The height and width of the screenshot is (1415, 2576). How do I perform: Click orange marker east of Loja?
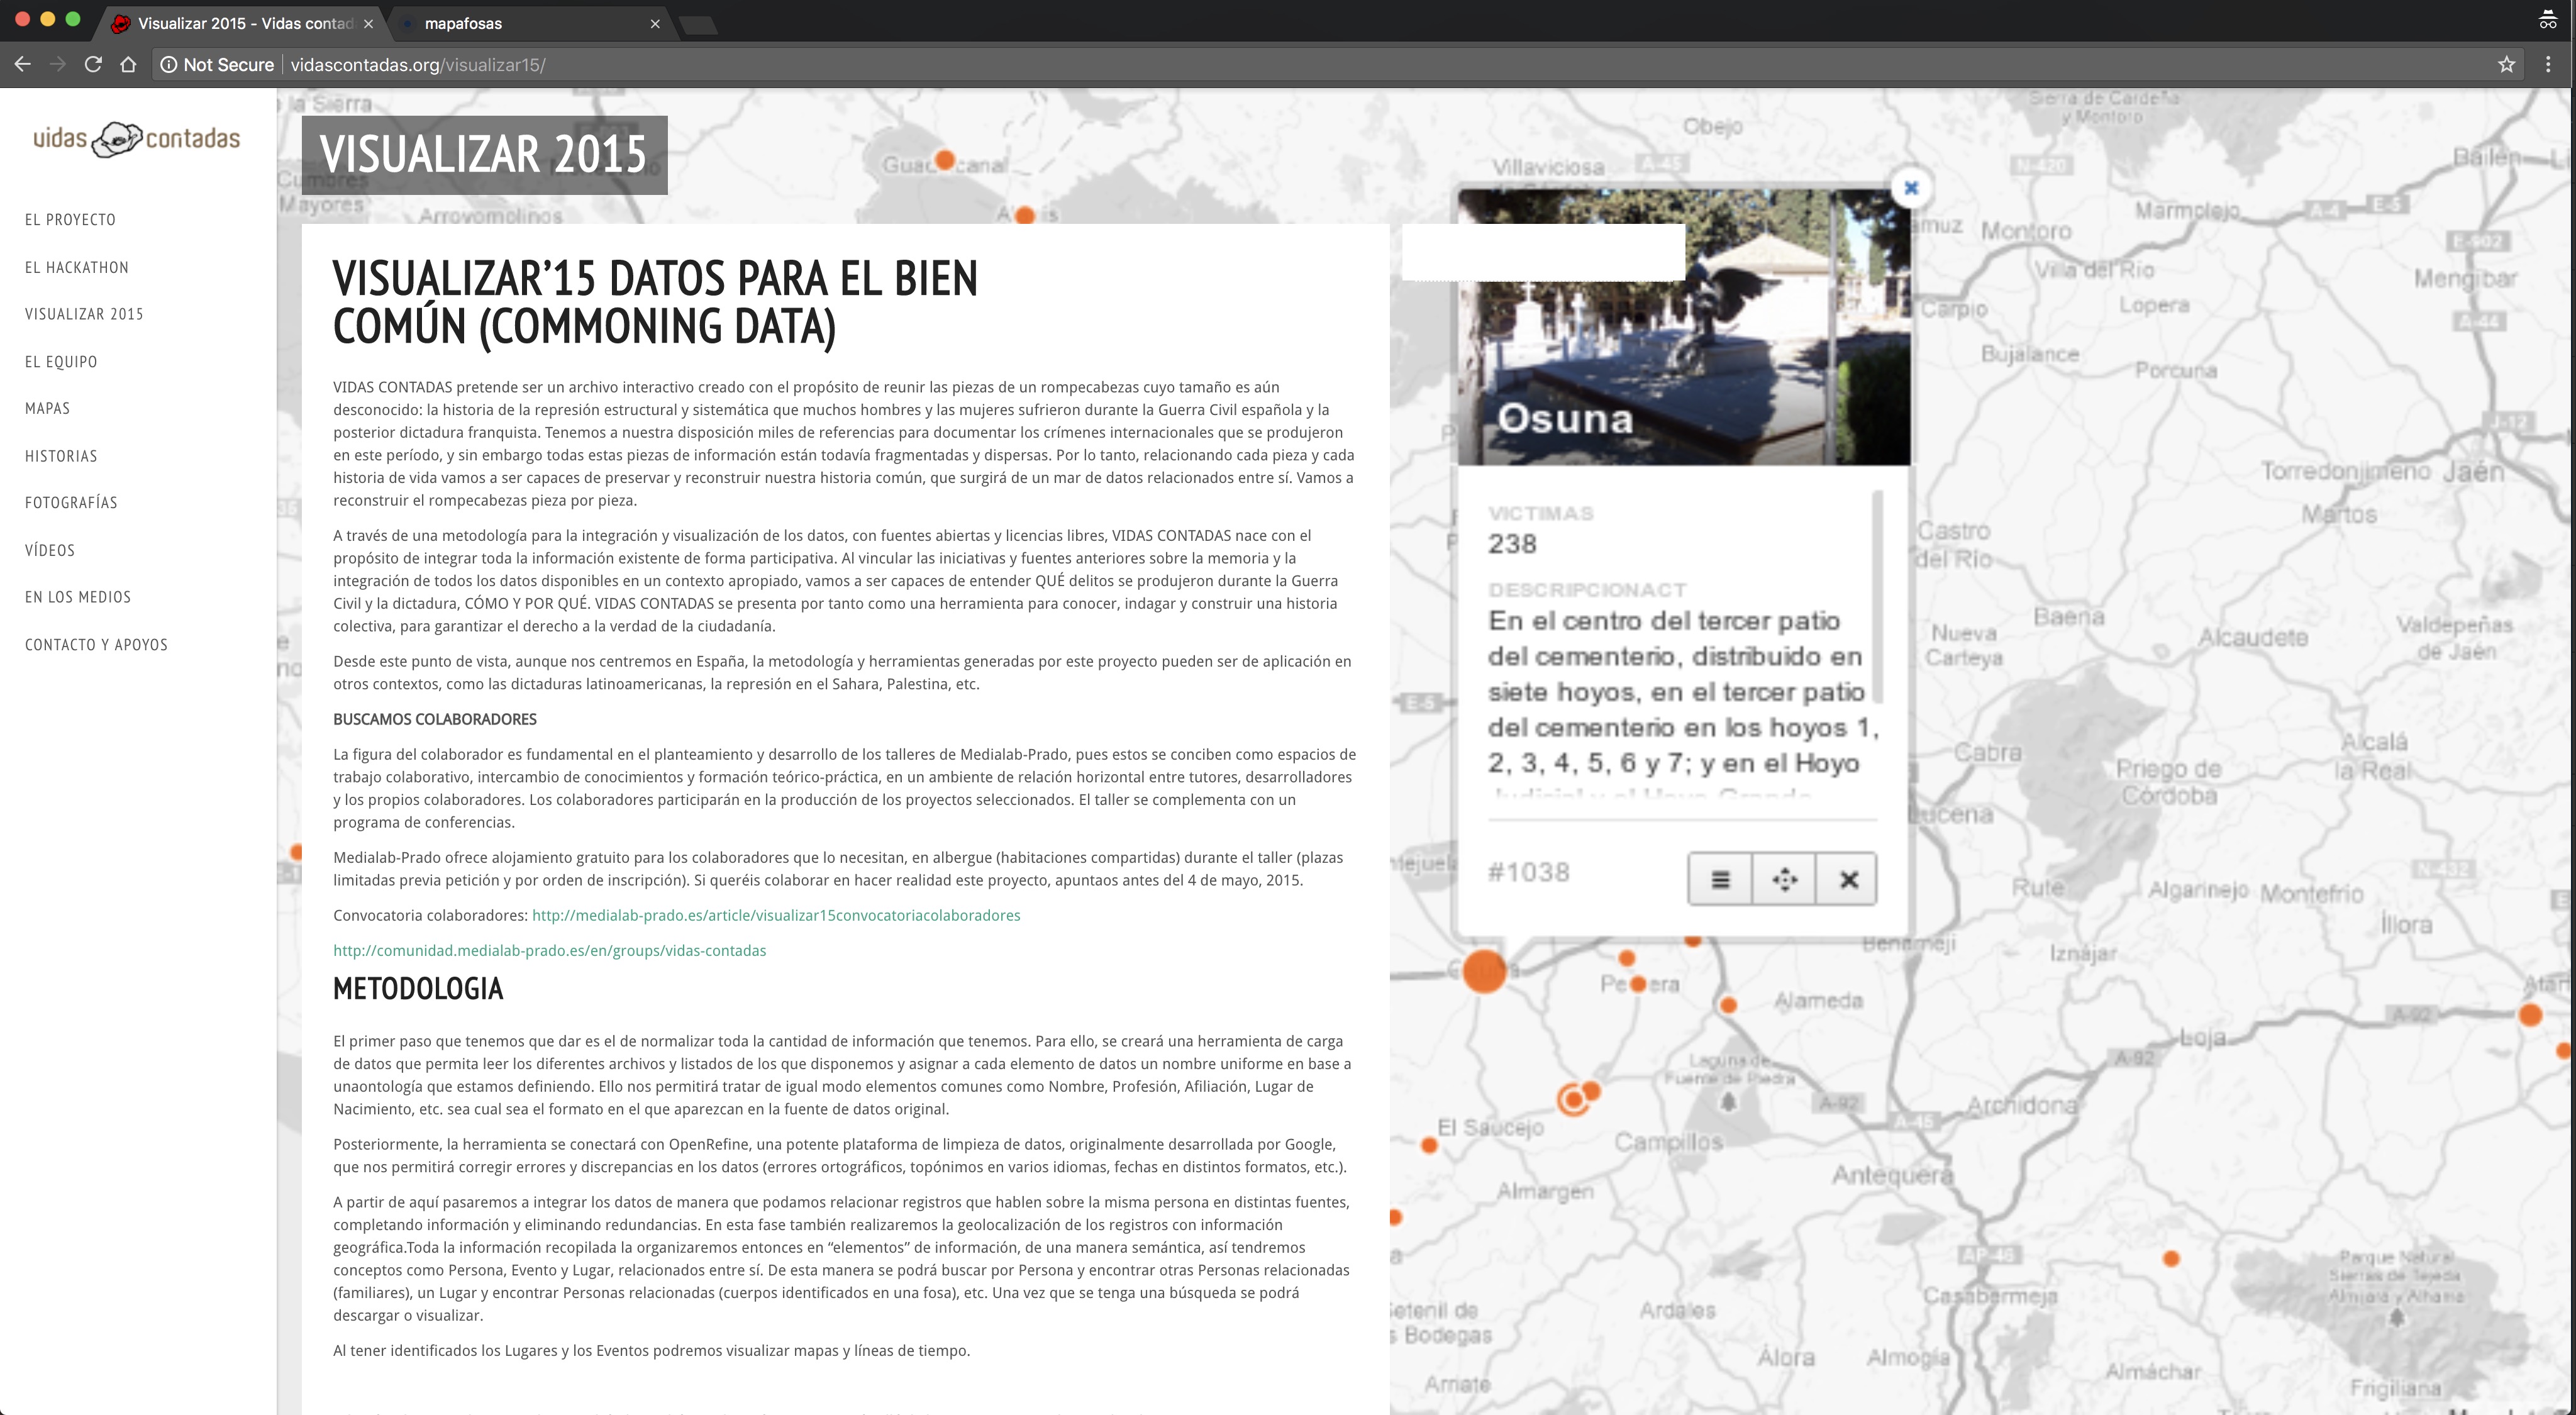click(x=2530, y=1015)
